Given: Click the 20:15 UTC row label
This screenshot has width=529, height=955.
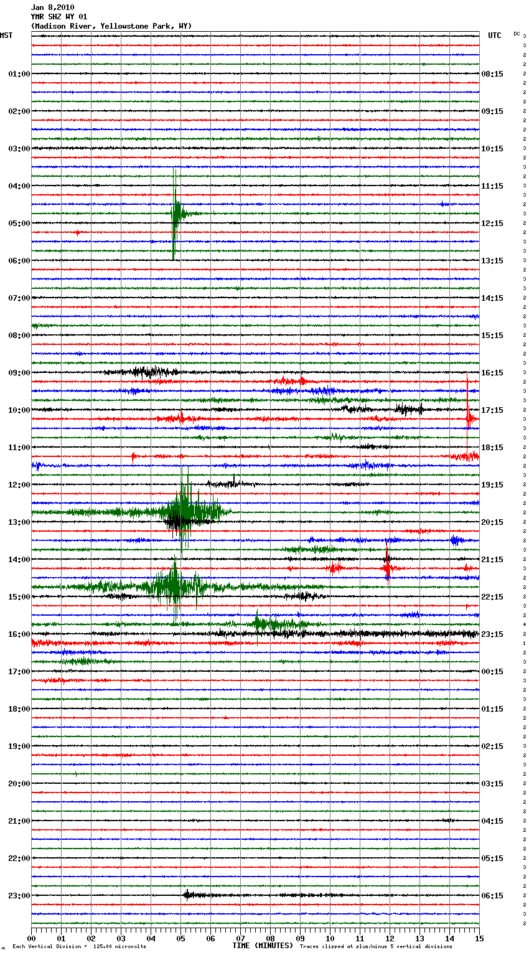Looking at the screenshot, I should tap(492, 522).
